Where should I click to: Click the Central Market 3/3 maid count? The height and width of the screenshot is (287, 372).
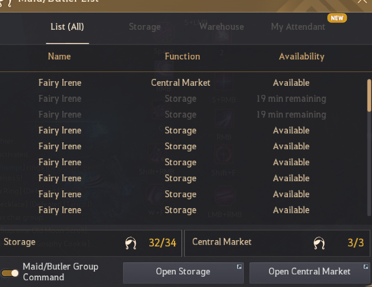click(355, 243)
